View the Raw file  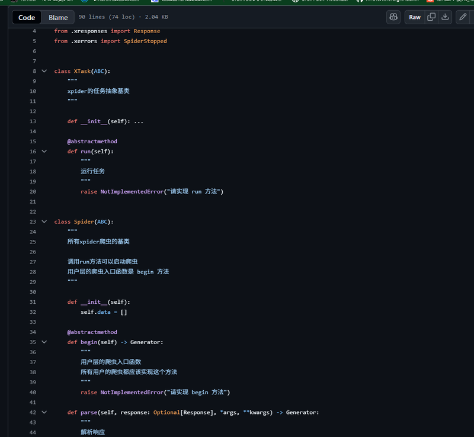(x=415, y=17)
